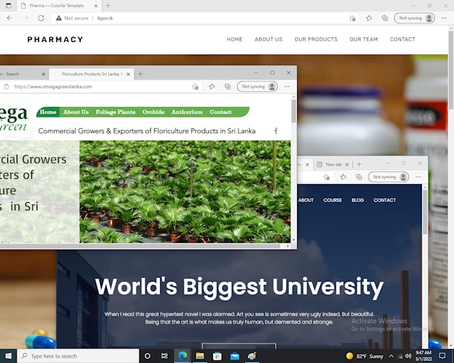Image resolution: width=454 pixels, height=363 pixels.
Task: Open HOME in Pharmacy navigation
Action: [234, 39]
